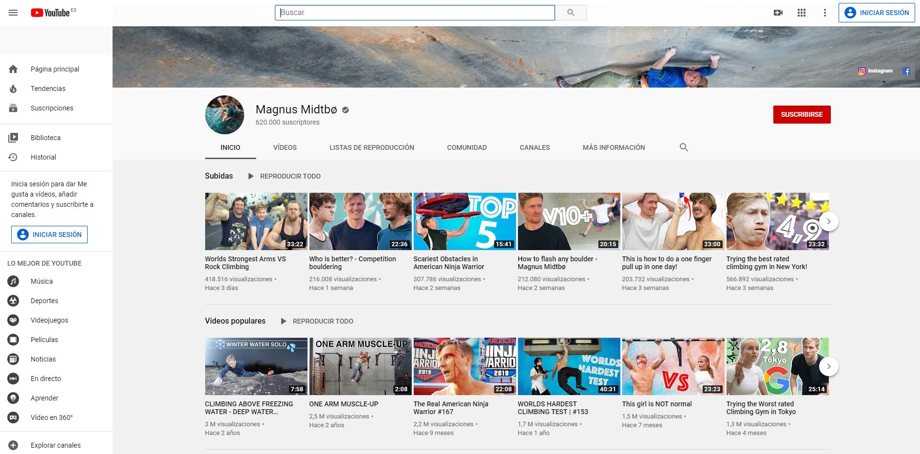Open the Worlds Hardest Test thumbnail
This screenshot has width=920, height=454.
(x=569, y=366)
